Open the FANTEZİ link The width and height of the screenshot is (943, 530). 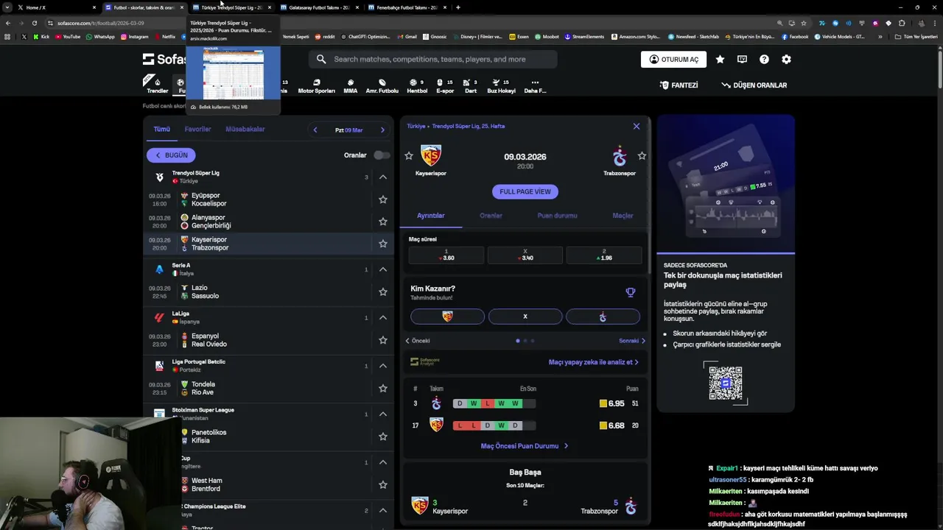tap(679, 85)
